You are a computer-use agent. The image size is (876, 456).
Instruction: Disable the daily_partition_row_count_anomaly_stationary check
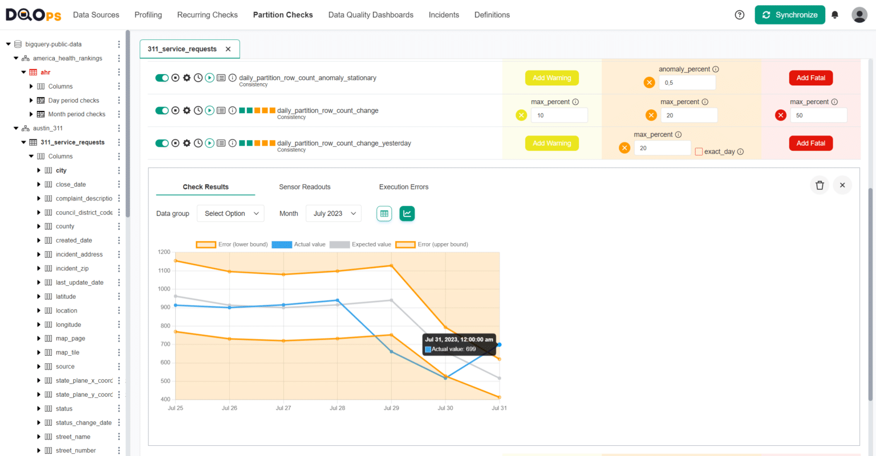(162, 78)
